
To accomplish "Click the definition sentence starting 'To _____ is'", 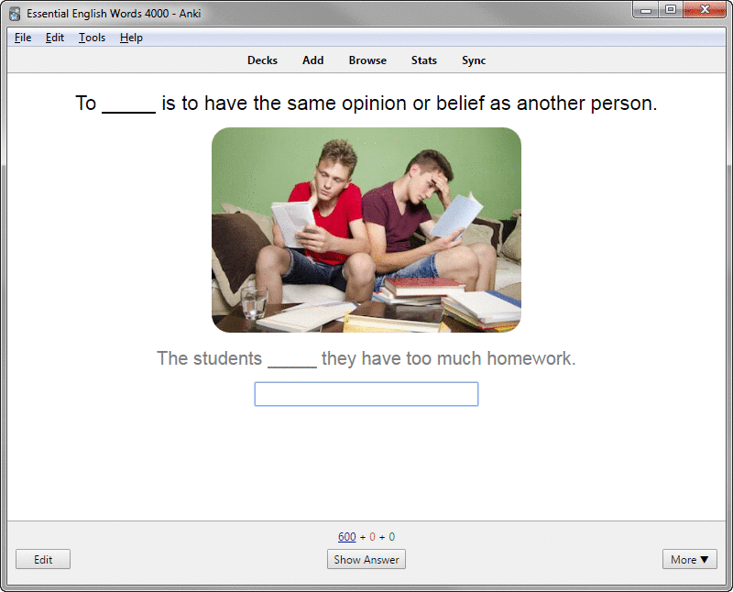I will 366,104.
